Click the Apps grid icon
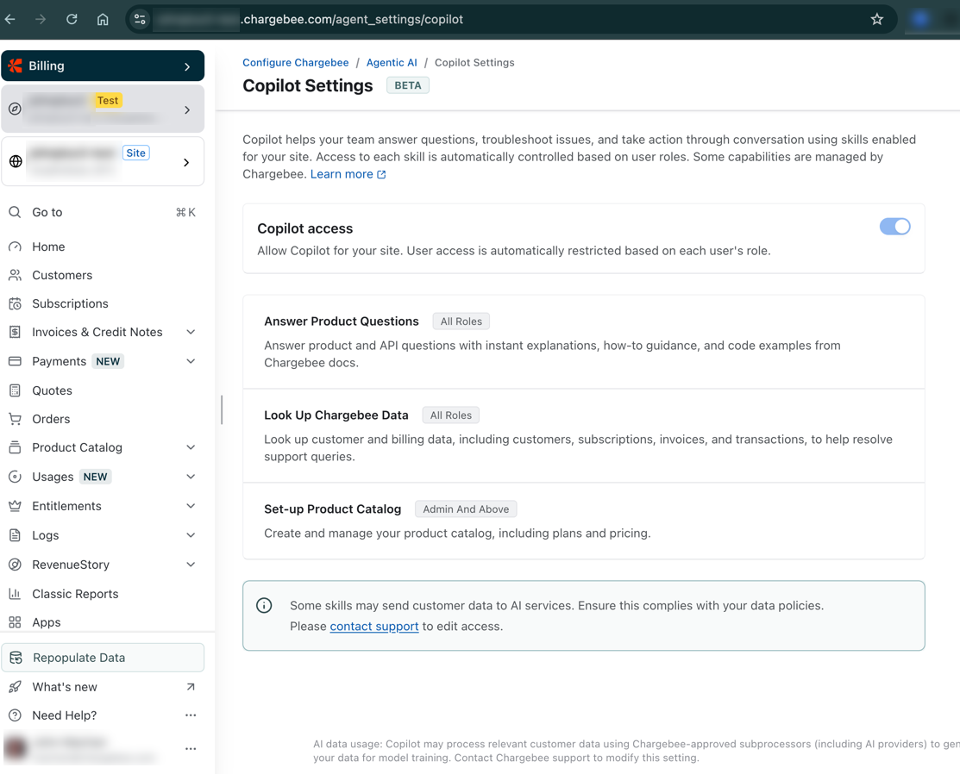 click(16, 622)
